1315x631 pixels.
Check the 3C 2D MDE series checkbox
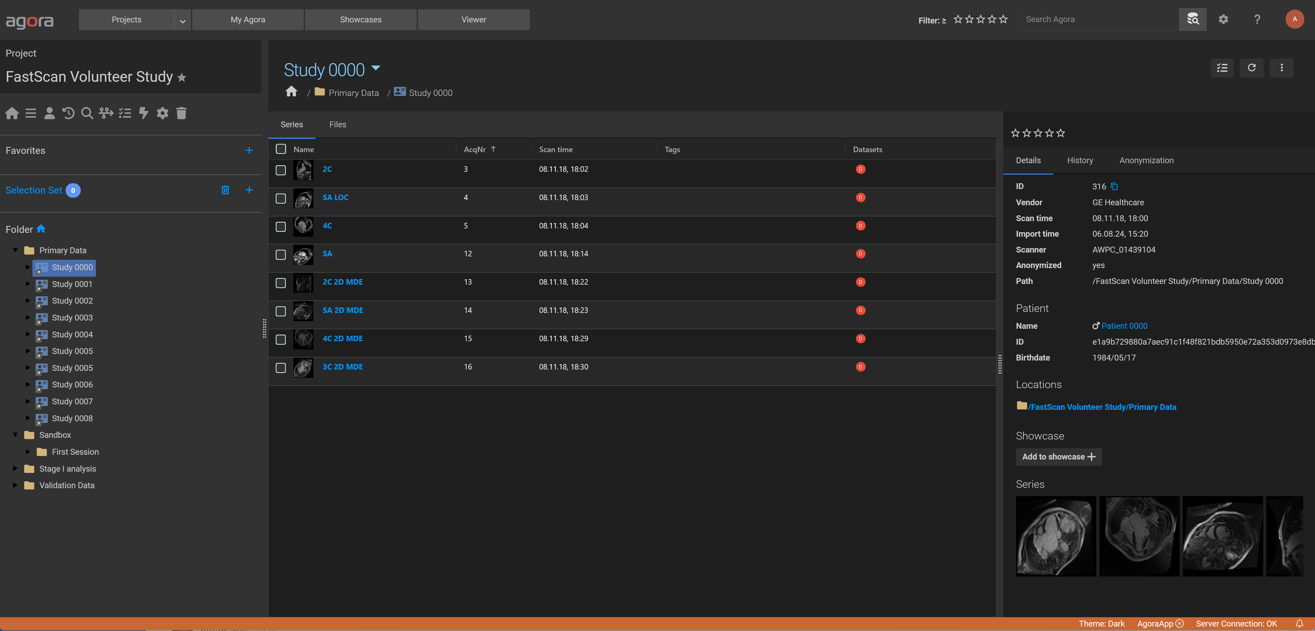click(281, 368)
